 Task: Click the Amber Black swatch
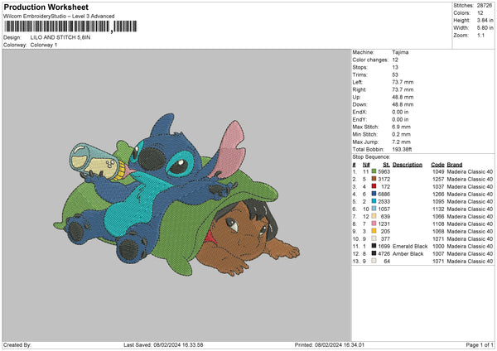click(374, 253)
